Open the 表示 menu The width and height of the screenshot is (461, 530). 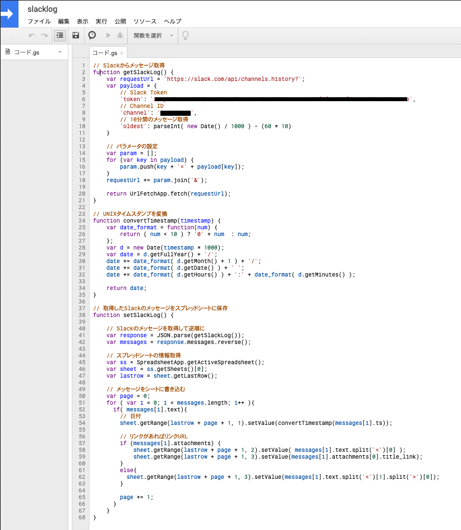[x=82, y=21]
